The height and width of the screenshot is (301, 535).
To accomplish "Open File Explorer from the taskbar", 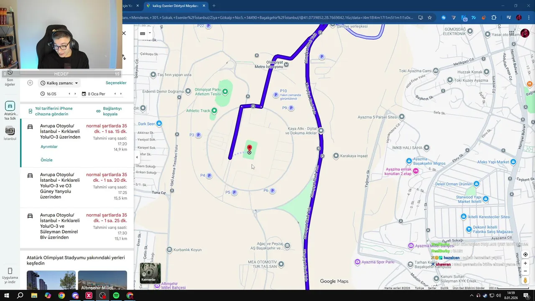I will pos(34,296).
